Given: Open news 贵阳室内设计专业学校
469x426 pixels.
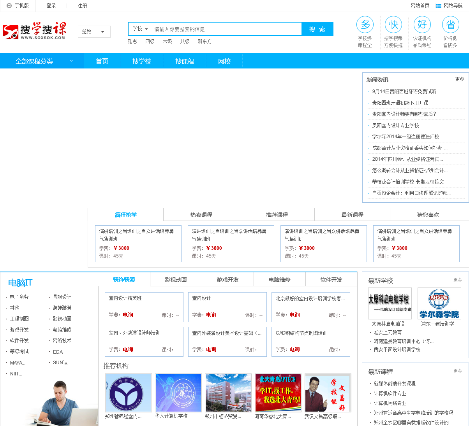Looking at the screenshot, I should (x=395, y=125).
